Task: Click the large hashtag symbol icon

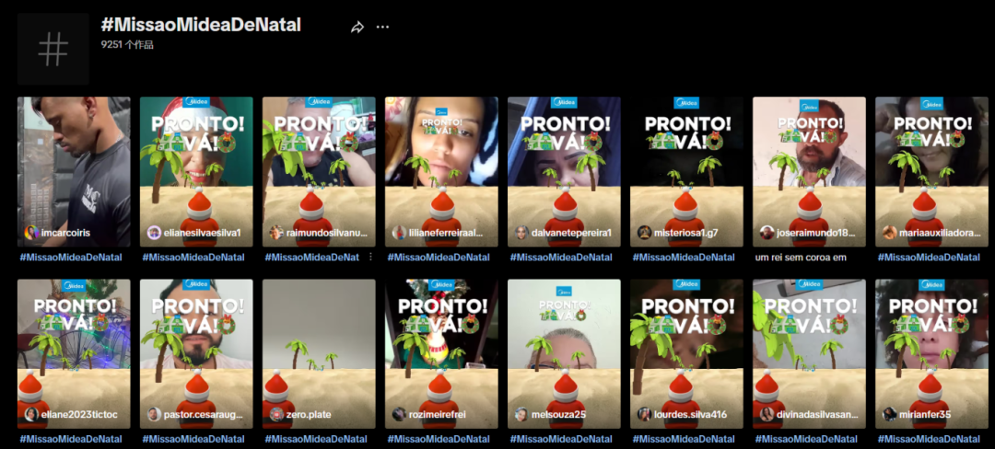Action: click(x=53, y=49)
